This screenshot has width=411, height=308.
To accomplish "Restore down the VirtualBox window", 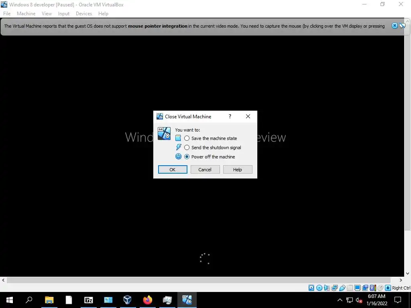I will [x=383, y=4].
